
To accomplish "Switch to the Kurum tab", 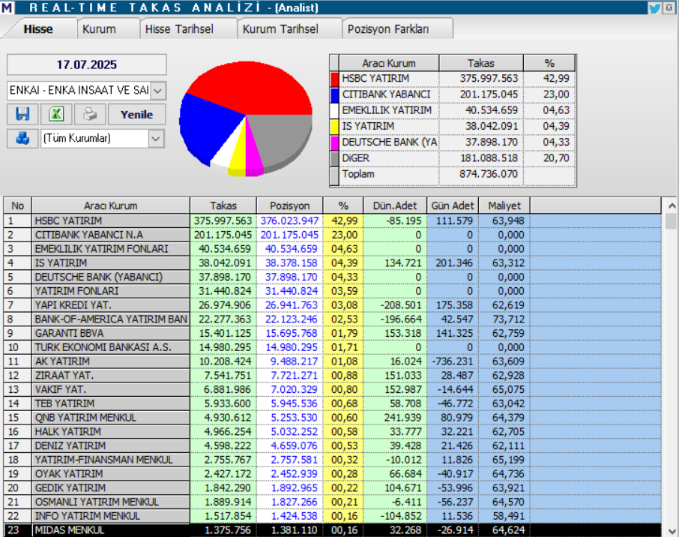I will (99, 29).
